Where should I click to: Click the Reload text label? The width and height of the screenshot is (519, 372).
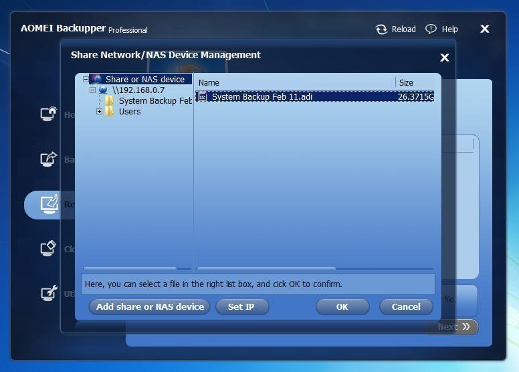[x=404, y=29]
